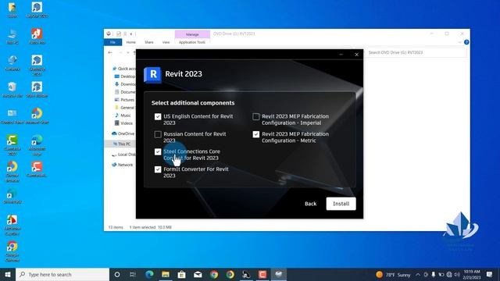Viewport: 500px width, 281px height.
Task: Open Mail app from the taskbar
Action: 198,274
